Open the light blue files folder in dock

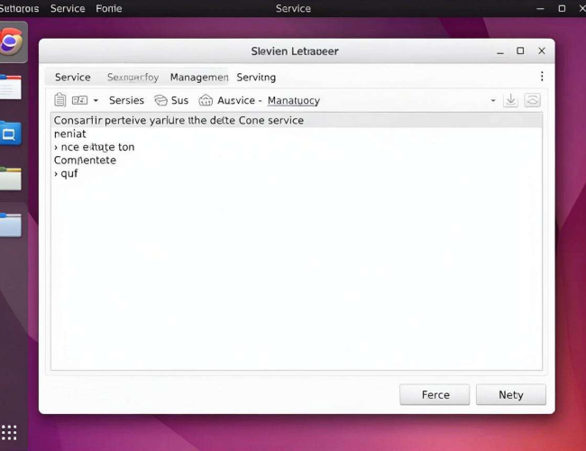coord(11,225)
